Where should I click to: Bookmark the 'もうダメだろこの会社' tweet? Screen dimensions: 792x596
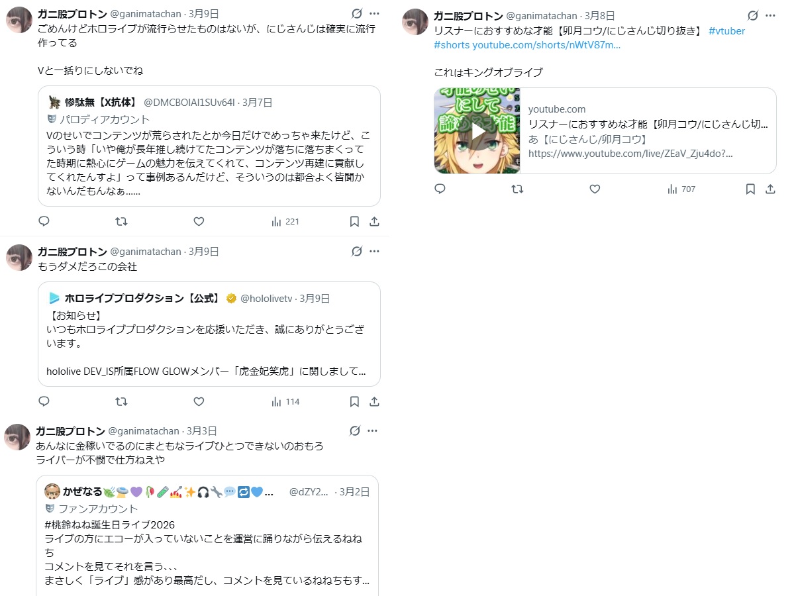click(x=354, y=401)
